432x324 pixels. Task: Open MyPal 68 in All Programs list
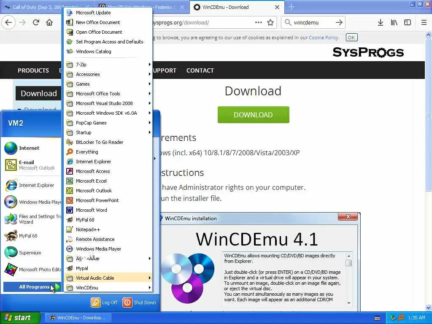point(108,219)
